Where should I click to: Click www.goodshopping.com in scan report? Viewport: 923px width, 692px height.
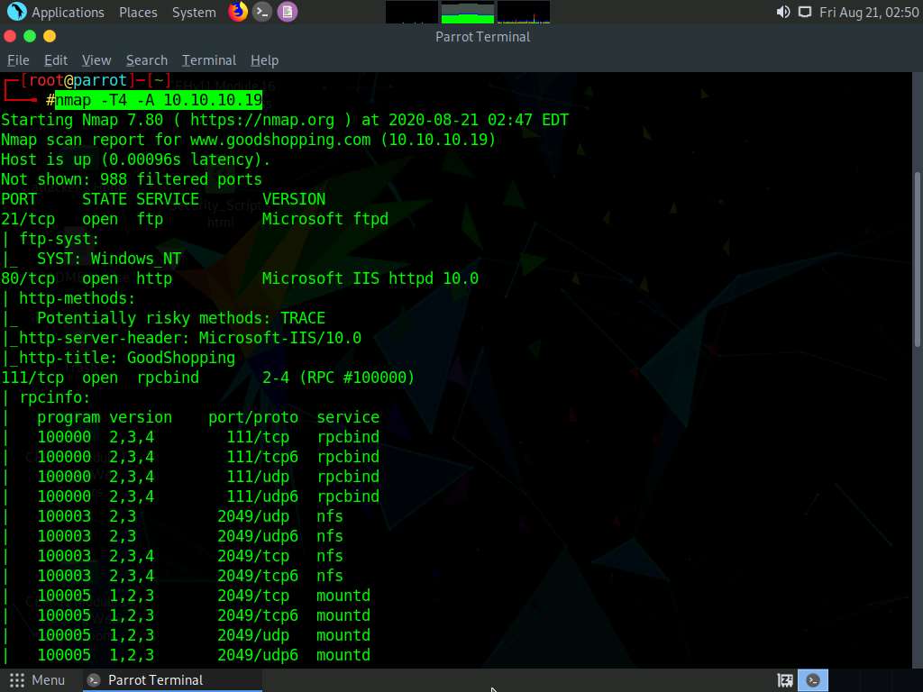pos(280,140)
